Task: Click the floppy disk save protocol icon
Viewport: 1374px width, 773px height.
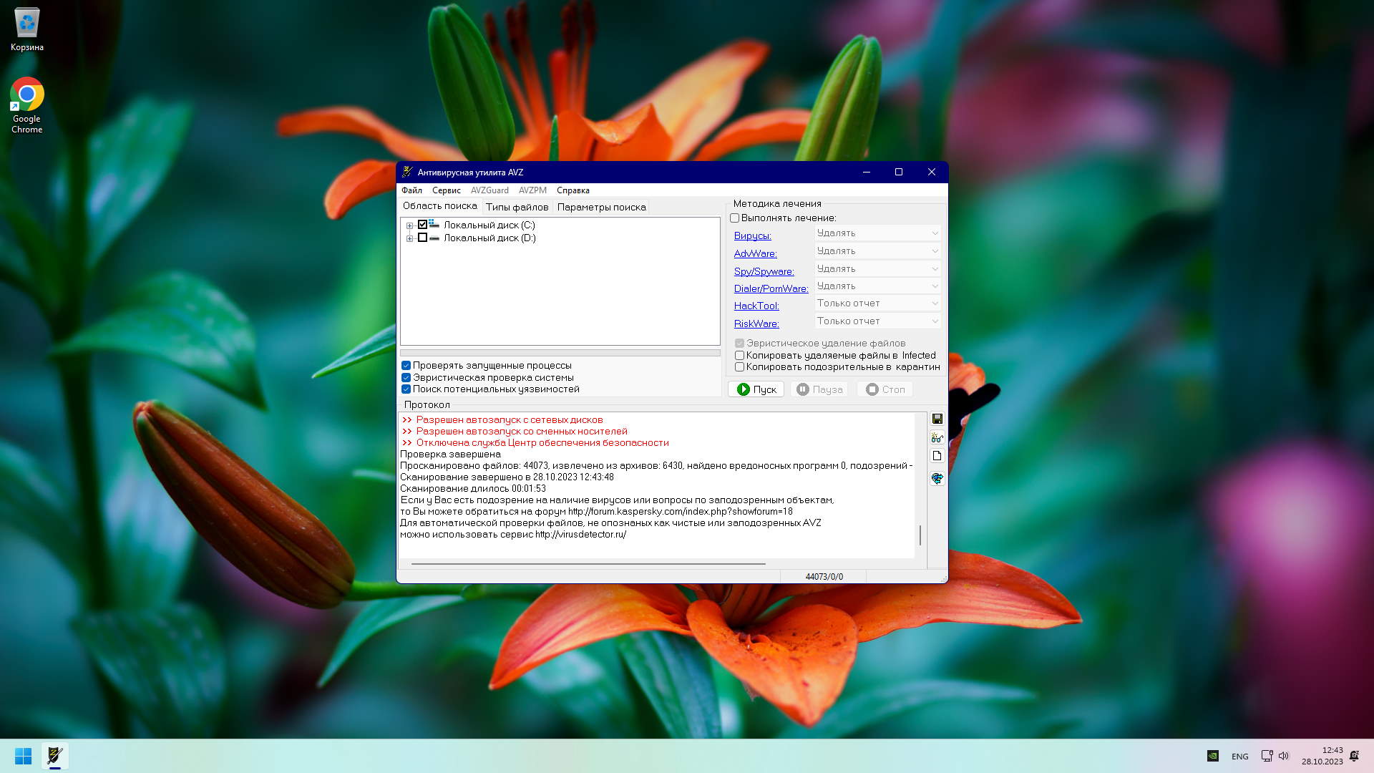Action: pos(937,419)
